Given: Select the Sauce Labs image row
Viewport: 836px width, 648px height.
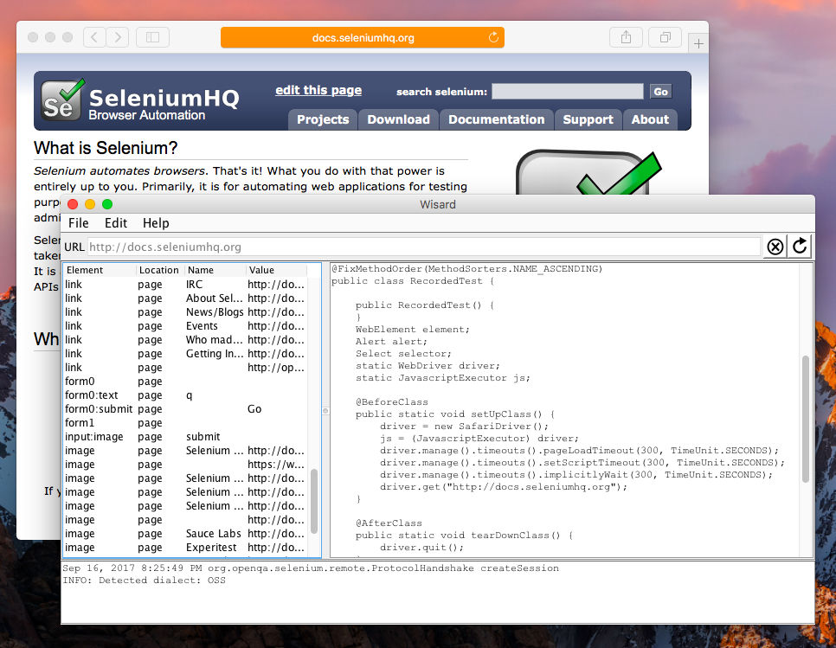Looking at the screenshot, I should coord(185,534).
